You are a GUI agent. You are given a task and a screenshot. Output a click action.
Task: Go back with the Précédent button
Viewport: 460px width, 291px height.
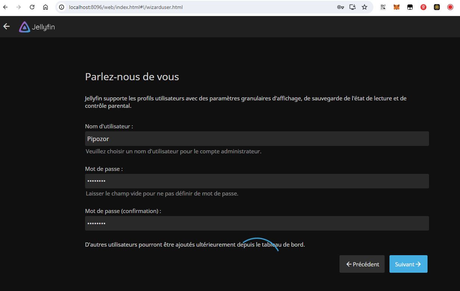click(x=362, y=264)
